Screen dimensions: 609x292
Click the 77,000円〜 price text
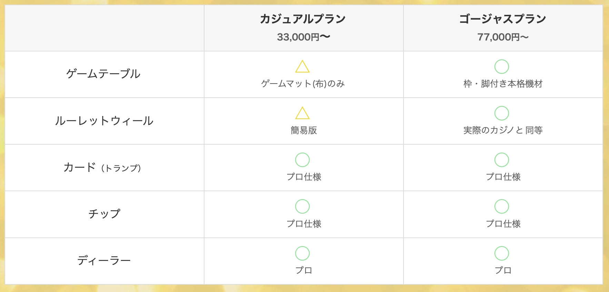[x=503, y=37]
